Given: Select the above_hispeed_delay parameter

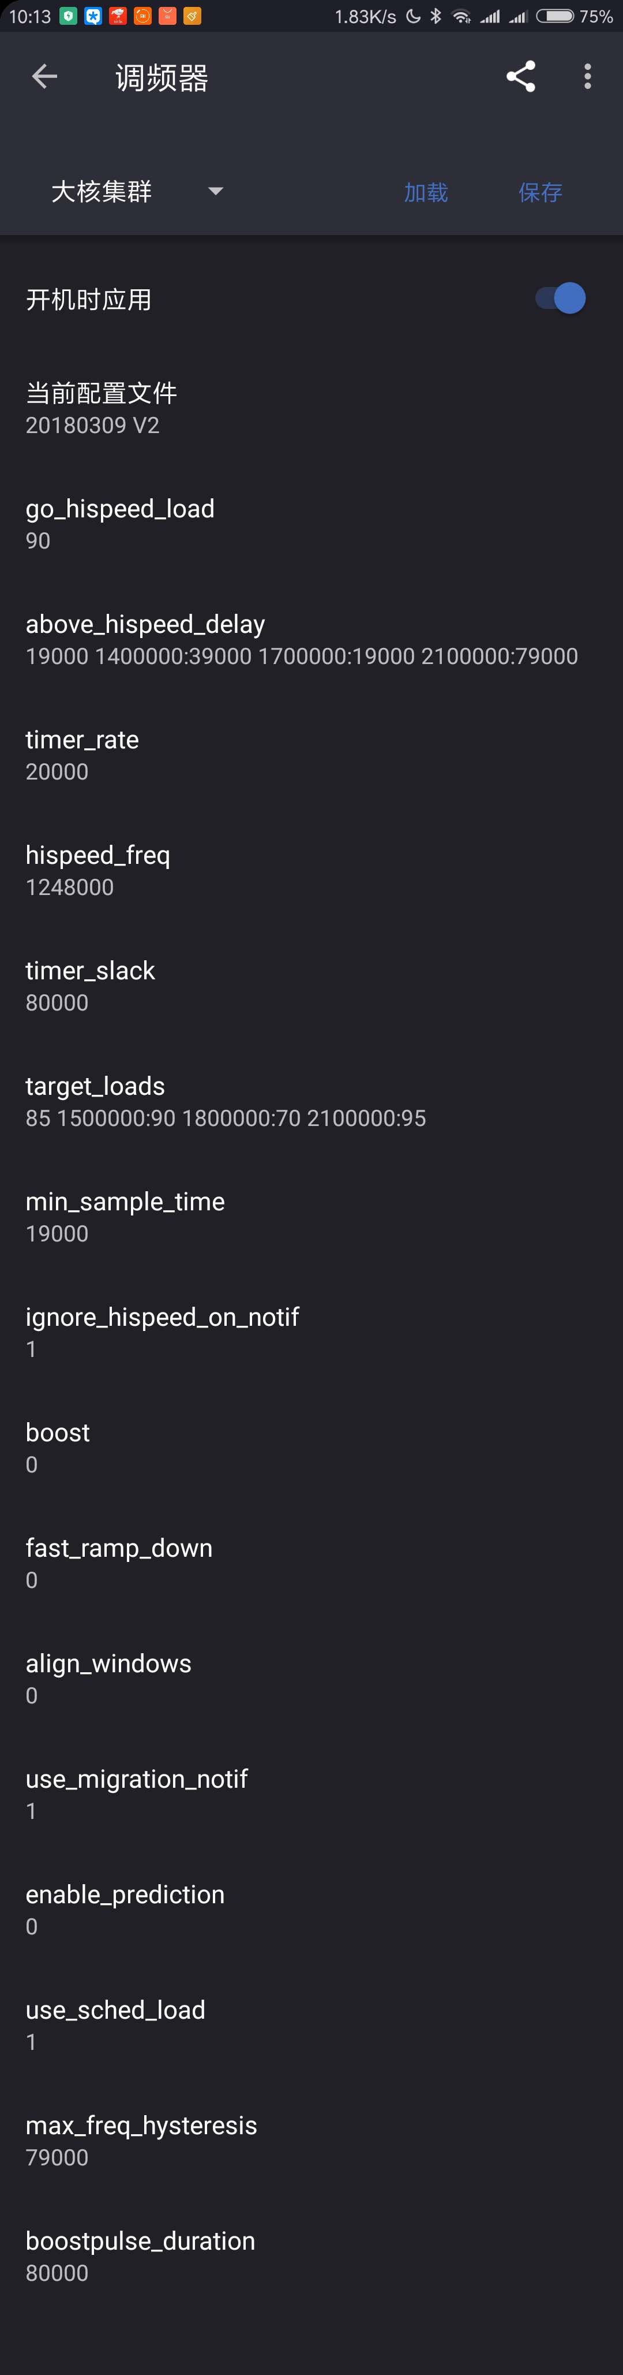Looking at the screenshot, I should tap(145, 638).
